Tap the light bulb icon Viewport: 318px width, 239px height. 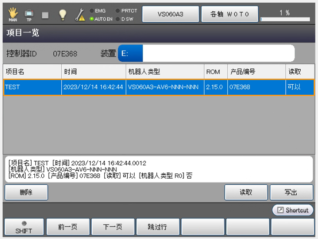(x=63, y=15)
